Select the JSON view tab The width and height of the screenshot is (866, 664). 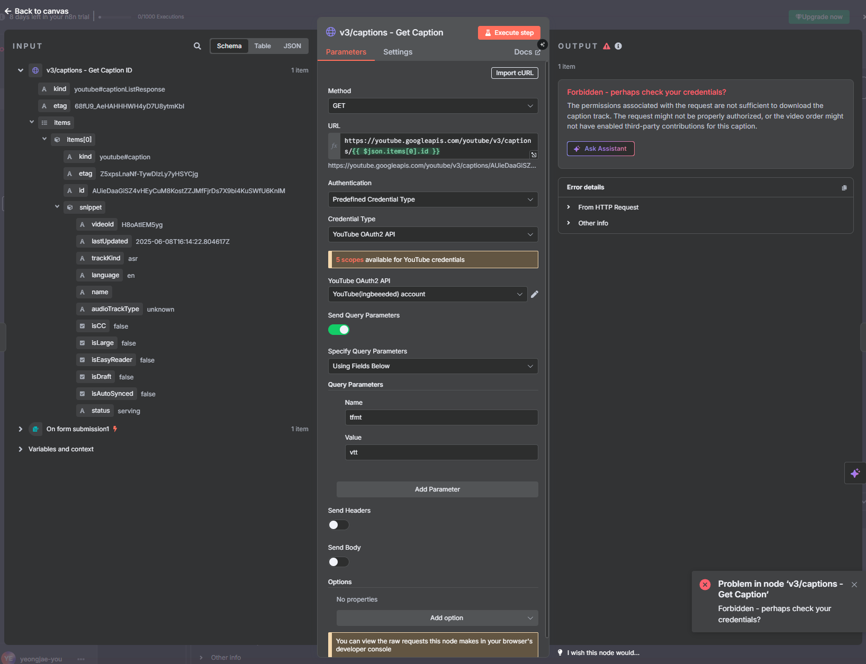(x=292, y=46)
